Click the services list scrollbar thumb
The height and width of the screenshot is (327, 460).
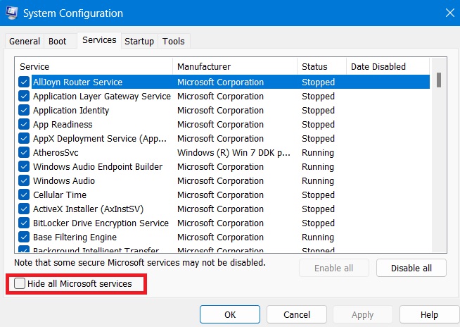[439, 80]
